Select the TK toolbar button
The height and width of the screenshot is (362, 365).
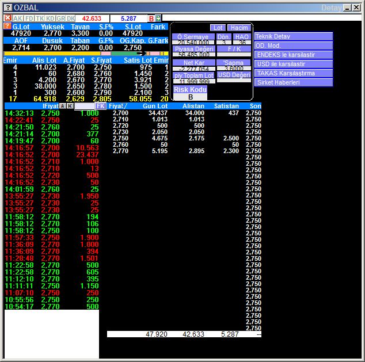40,18
